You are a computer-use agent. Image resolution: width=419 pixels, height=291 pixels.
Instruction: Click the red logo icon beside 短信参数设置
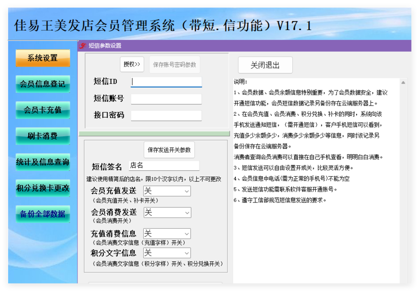(x=82, y=46)
